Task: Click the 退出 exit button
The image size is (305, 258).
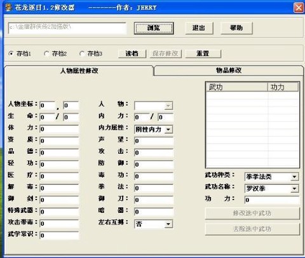Action: click(x=199, y=28)
